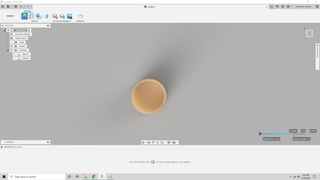This screenshot has width=320, height=180.
Task: Expand the Document Settings tree node
Action: pos(7,34)
